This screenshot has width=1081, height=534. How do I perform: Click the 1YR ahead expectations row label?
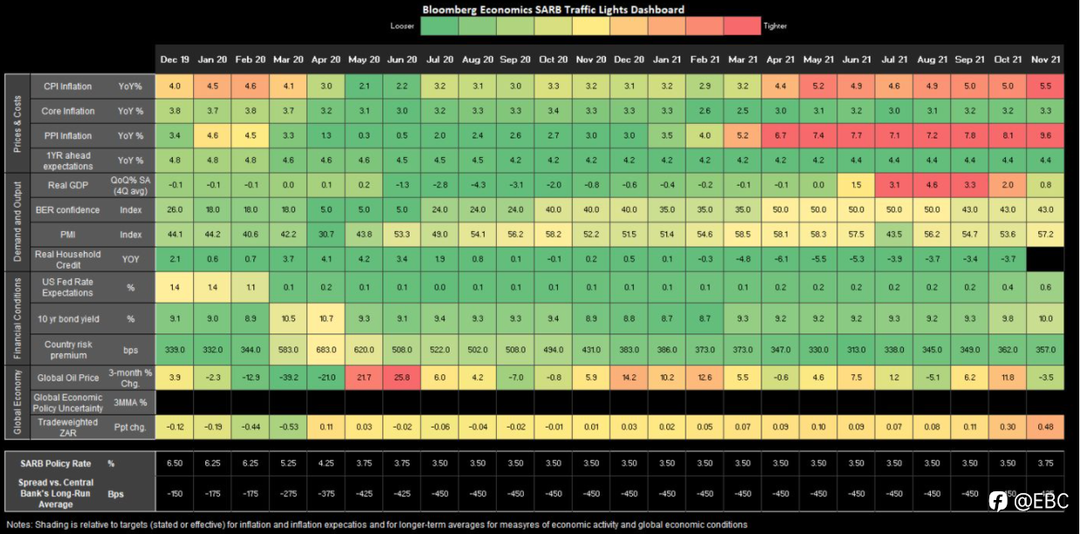(69, 160)
